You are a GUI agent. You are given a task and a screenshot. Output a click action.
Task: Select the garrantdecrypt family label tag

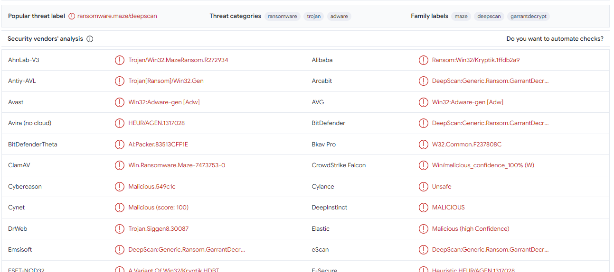(x=529, y=16)
